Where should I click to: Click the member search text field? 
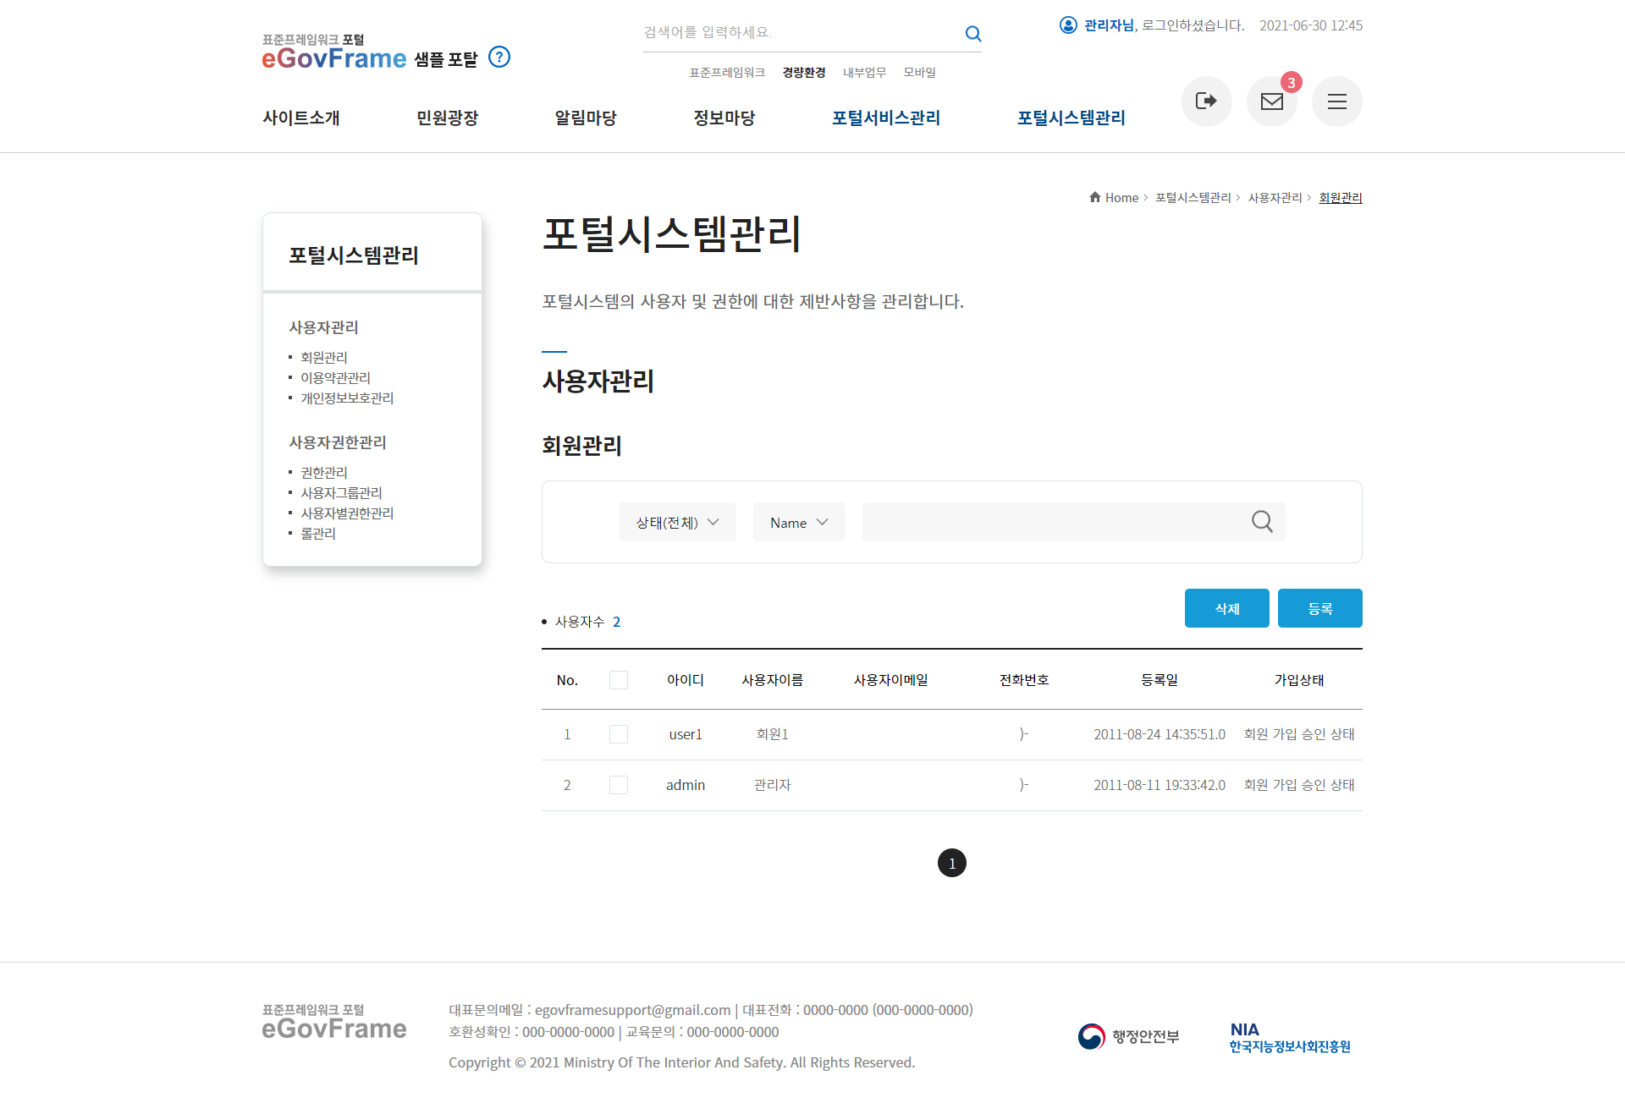coord(1049,522)
